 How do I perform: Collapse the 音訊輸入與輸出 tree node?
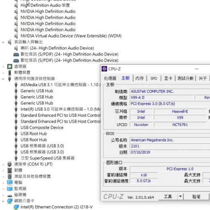tap(3, 42)
